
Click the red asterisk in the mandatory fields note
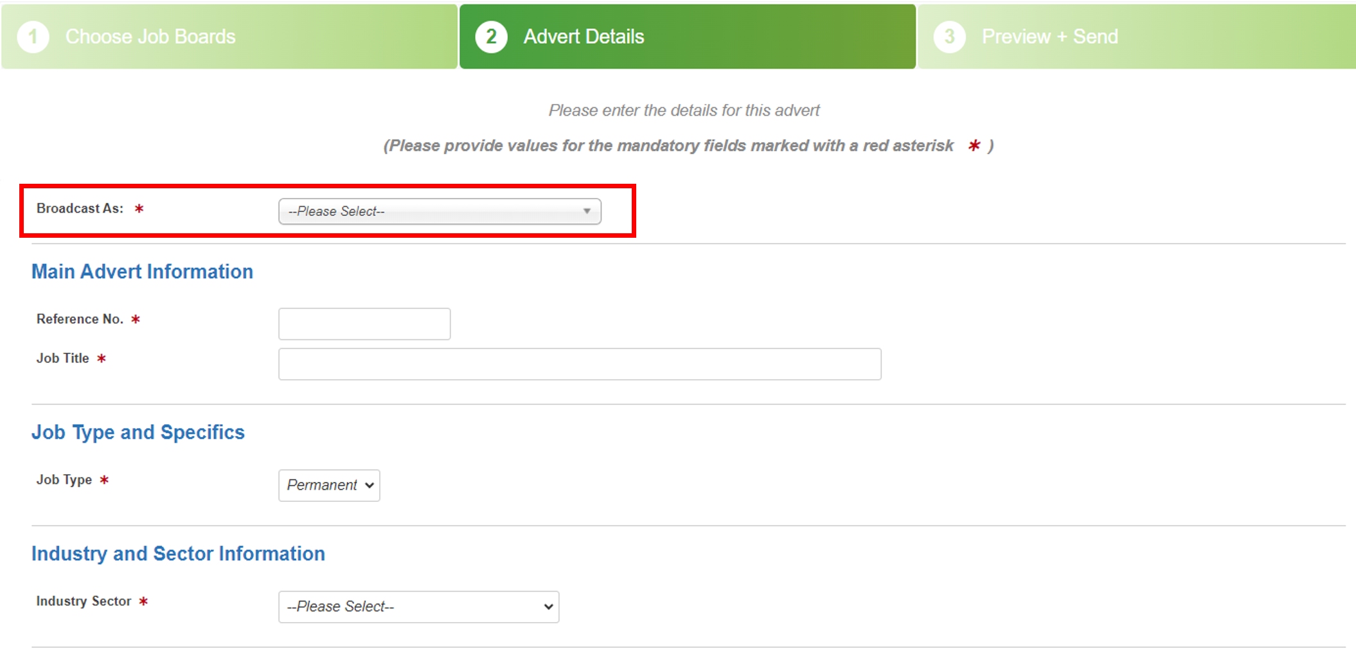point(974,146)
